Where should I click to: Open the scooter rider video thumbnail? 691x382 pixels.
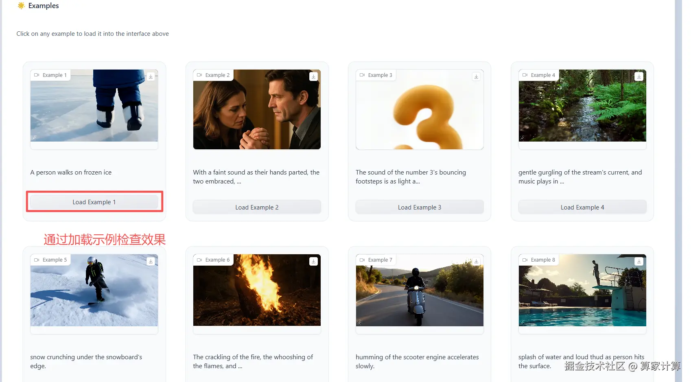point(420,295)
